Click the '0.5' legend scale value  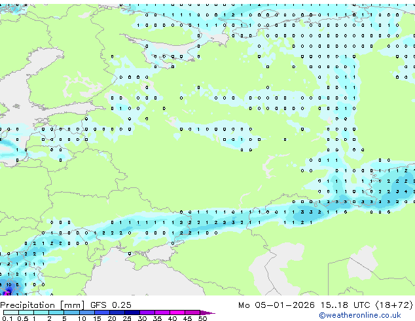pos(23,318)
